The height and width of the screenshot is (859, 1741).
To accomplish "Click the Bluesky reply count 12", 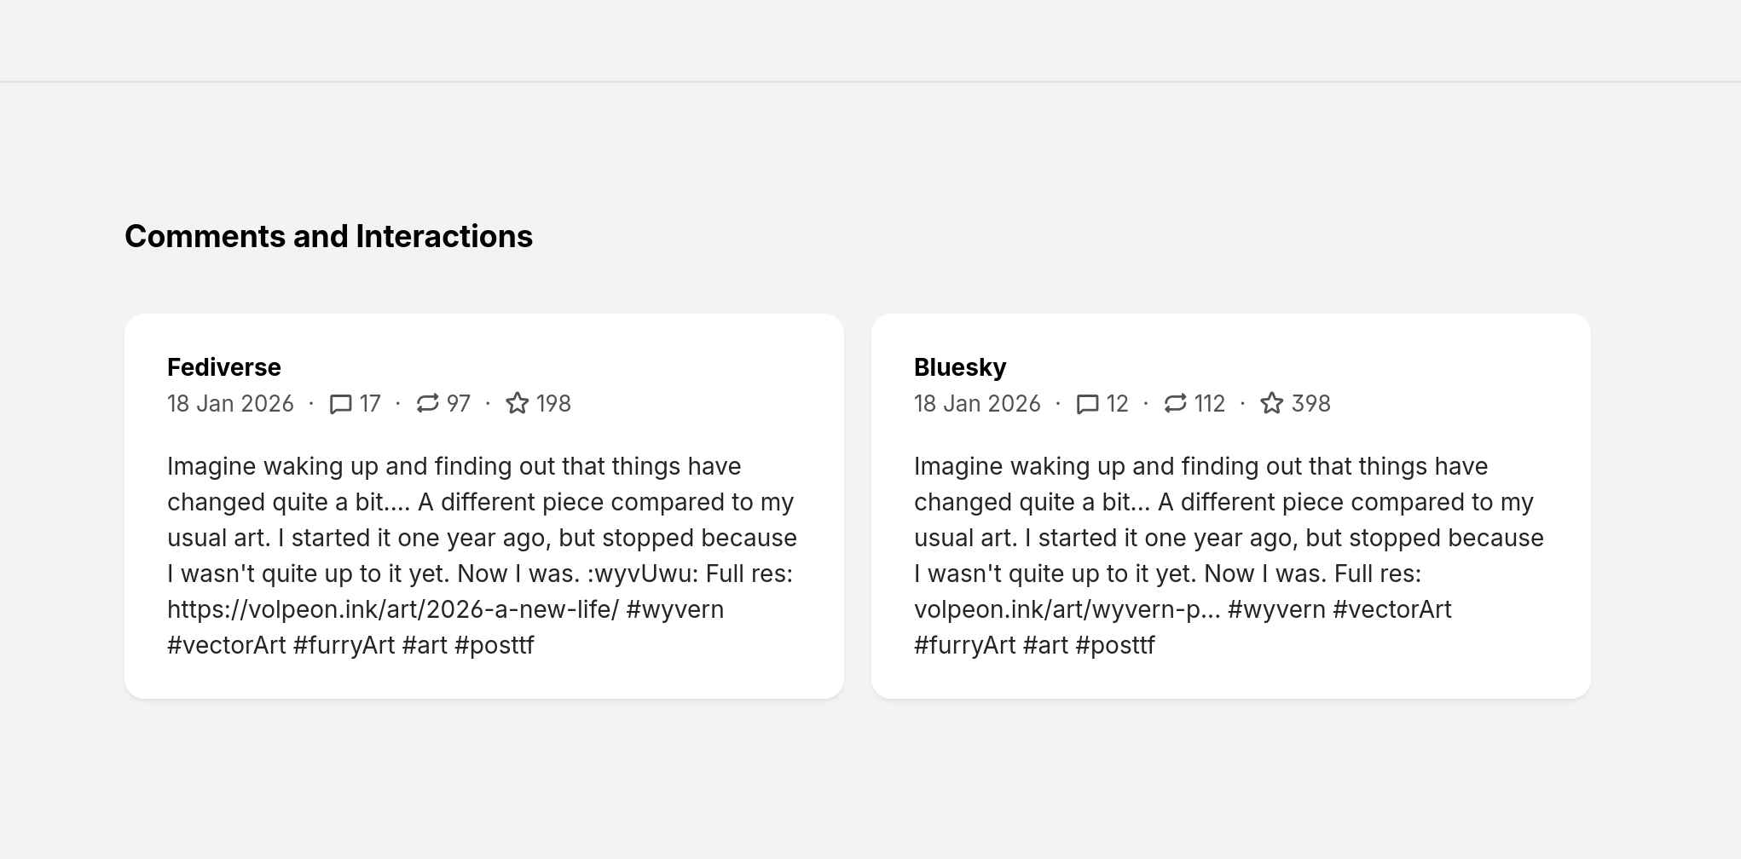I will pos(1117,404).
